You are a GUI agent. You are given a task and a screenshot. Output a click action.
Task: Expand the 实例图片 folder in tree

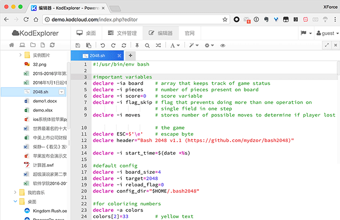[21, 55]
